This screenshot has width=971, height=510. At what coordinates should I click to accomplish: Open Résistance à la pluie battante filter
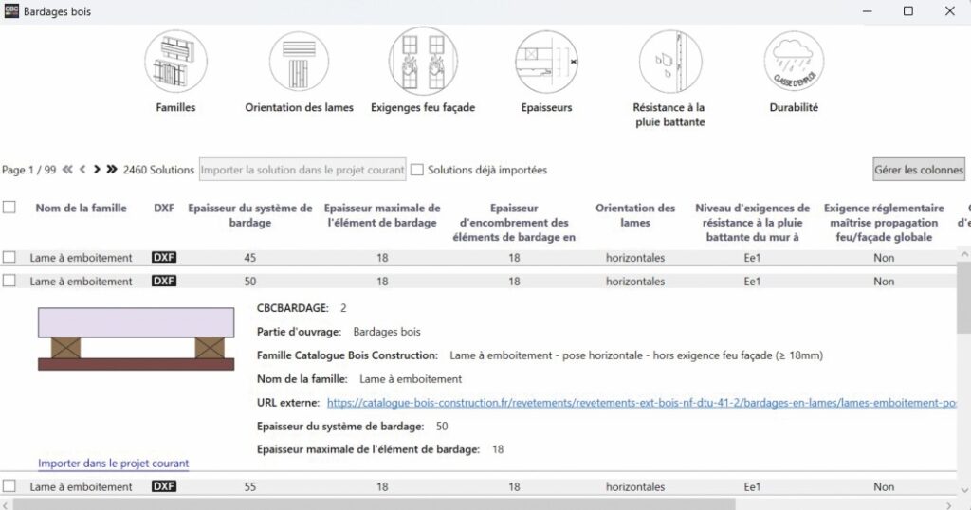tap(669, 61)
